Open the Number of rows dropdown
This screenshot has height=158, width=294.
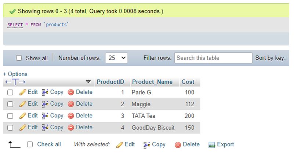[x=116, y=58]
